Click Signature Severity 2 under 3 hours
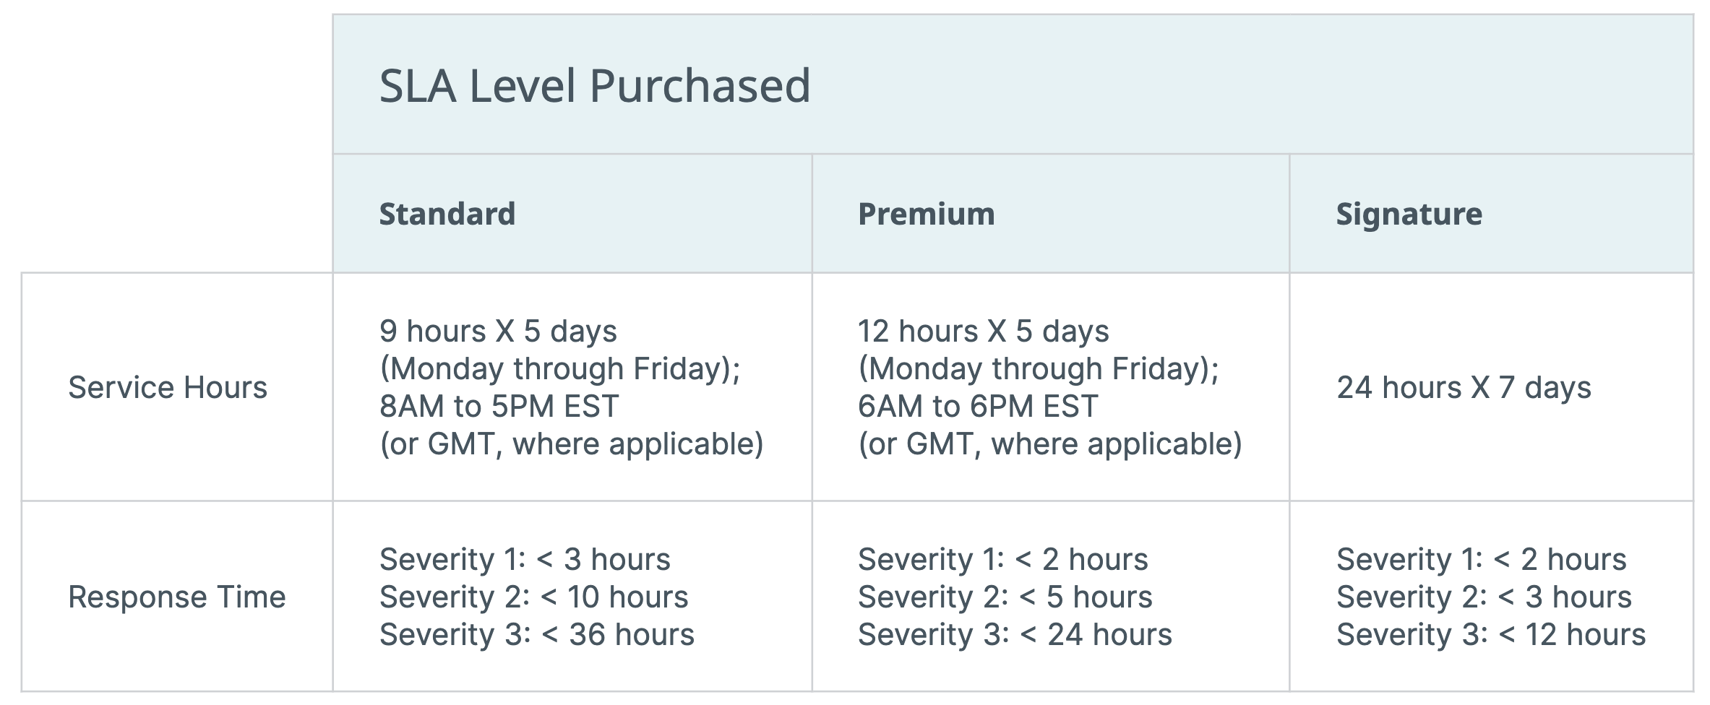Screen dimensions: 1710x705 coord(1485,597)
